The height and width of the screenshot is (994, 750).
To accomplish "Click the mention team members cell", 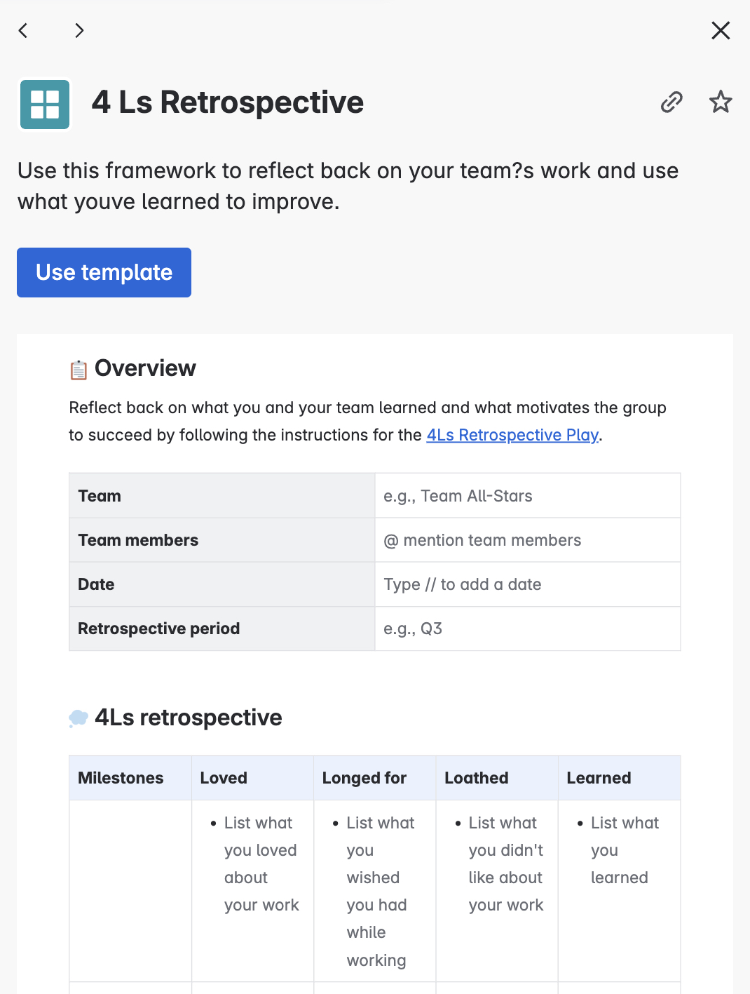I will tap(528, 540).
